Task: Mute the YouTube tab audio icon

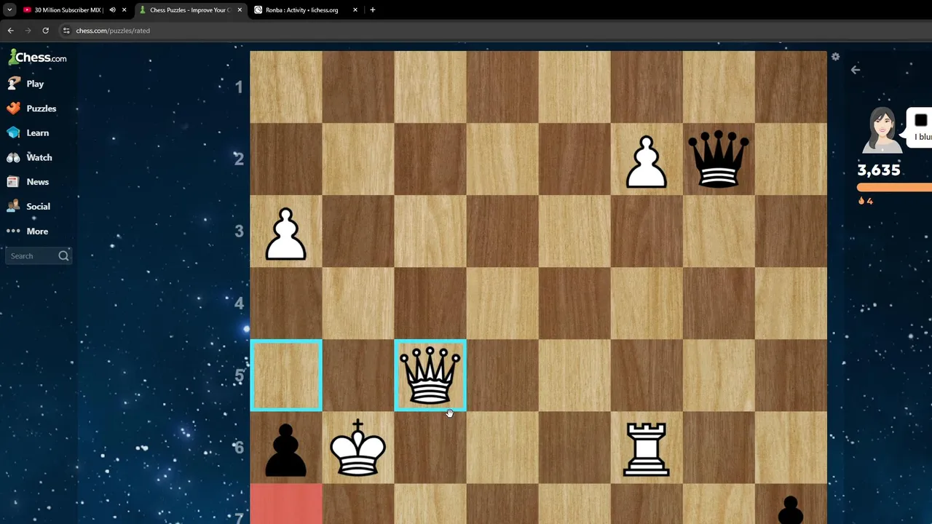Action: 112,10
